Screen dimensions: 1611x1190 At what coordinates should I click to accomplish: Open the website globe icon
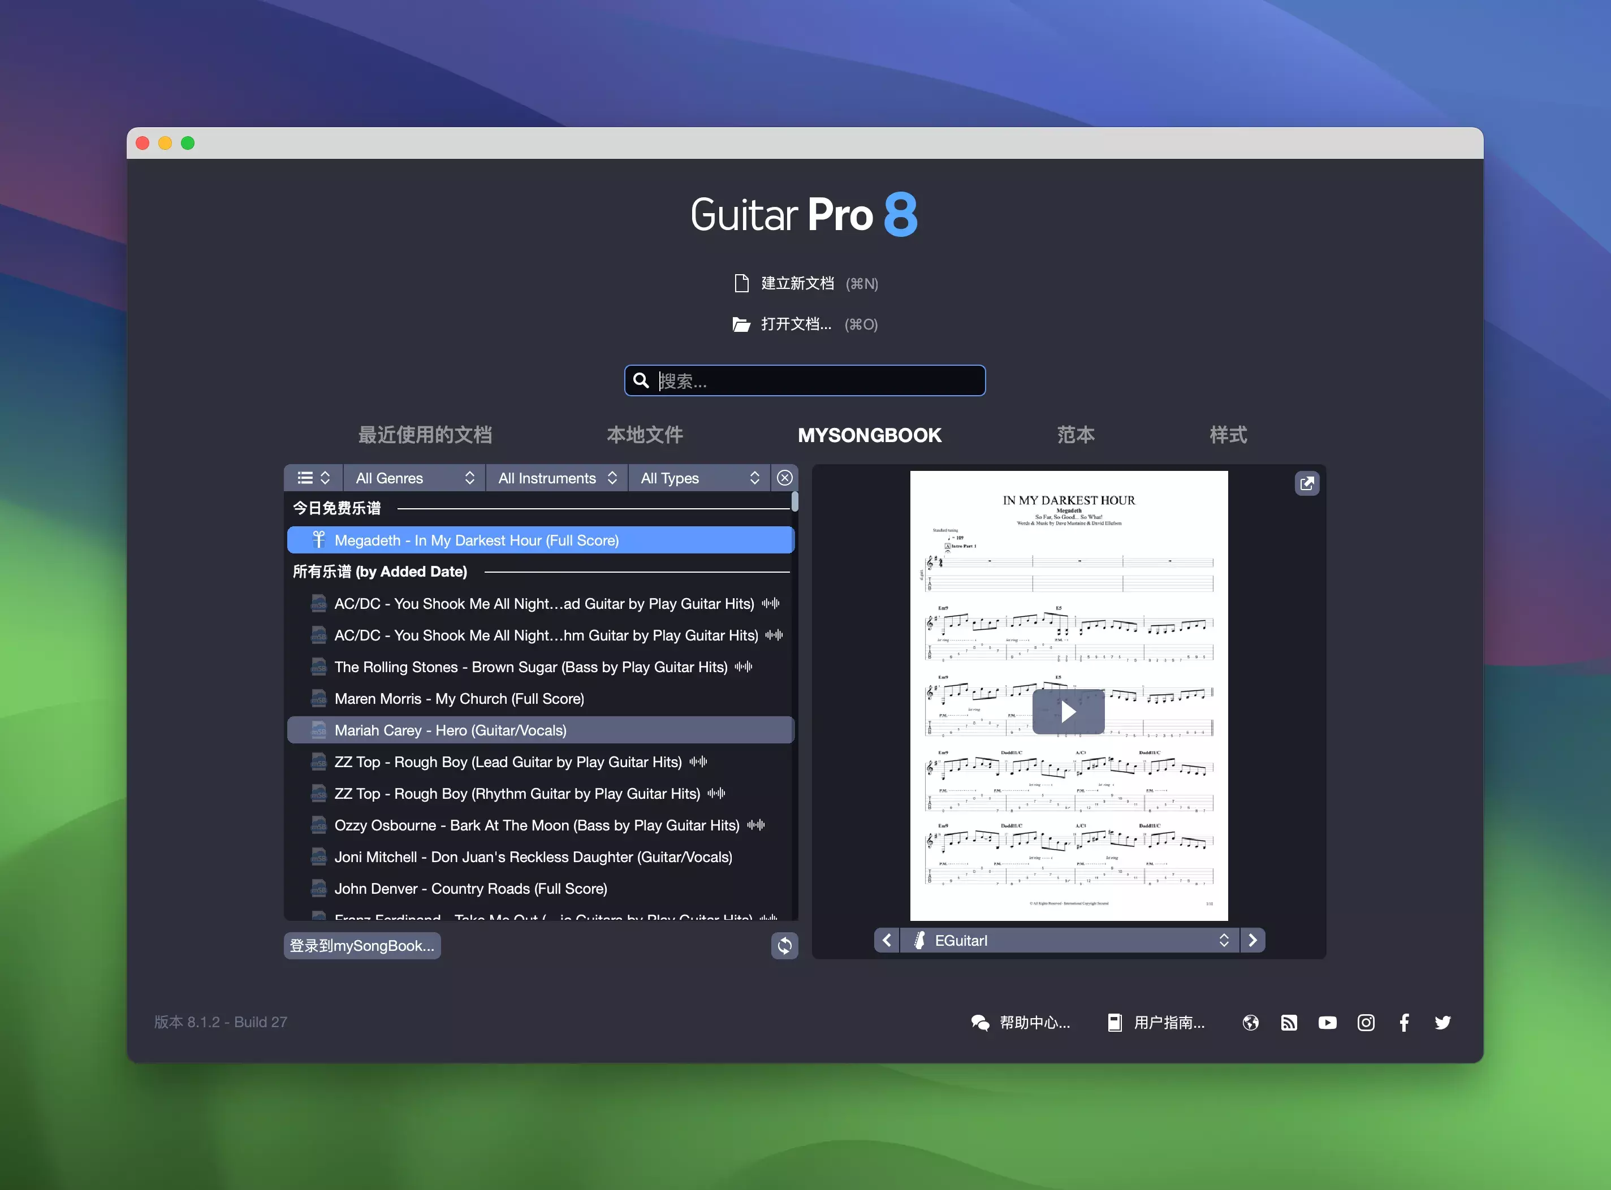1251,1022
